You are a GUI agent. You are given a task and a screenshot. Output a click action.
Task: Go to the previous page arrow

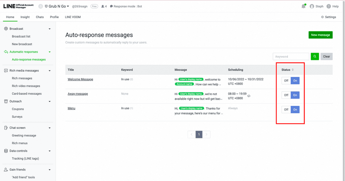191,134
